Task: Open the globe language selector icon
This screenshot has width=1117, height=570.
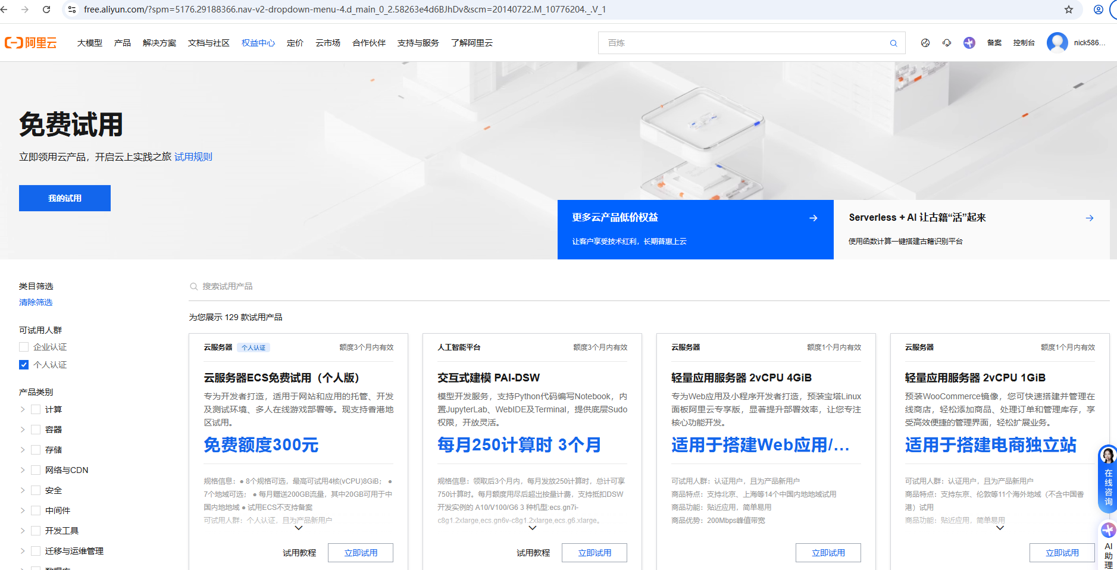Action: 925,43
